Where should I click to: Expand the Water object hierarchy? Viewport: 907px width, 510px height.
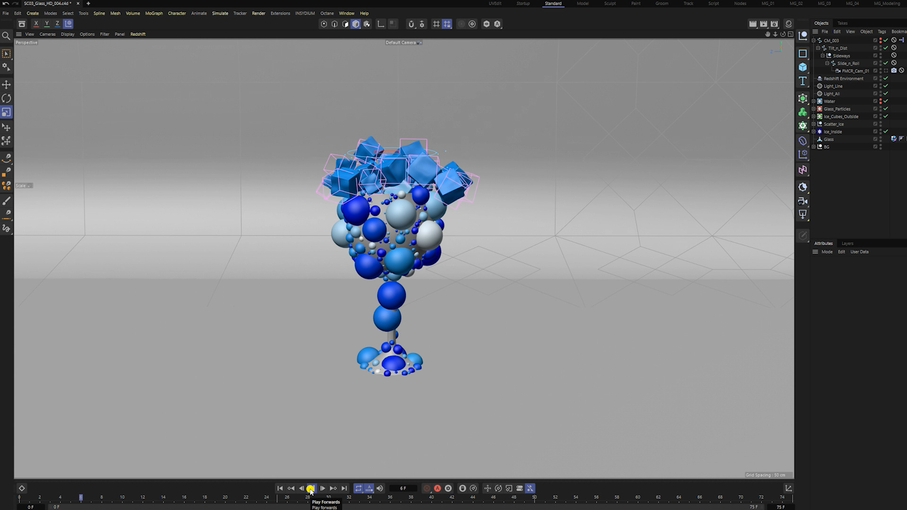tap(813, 101)
